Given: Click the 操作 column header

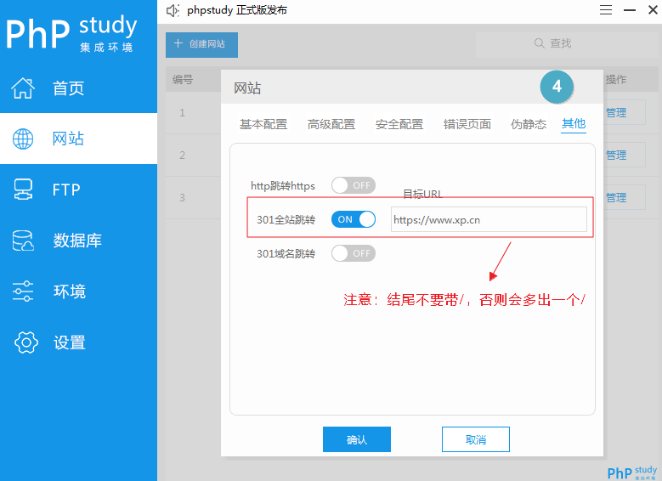Looking at the screenshot, I should 616,79.
